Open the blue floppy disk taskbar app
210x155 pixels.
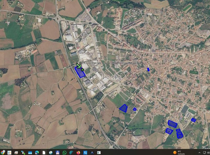[x=57, y=152]
